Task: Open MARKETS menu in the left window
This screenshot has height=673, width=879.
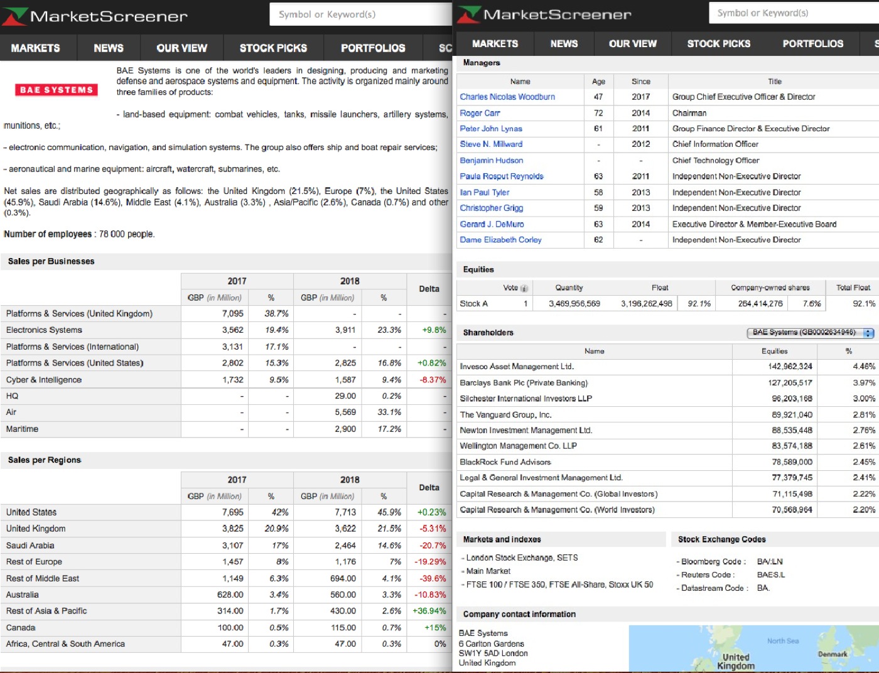Action: coord(36,48)
